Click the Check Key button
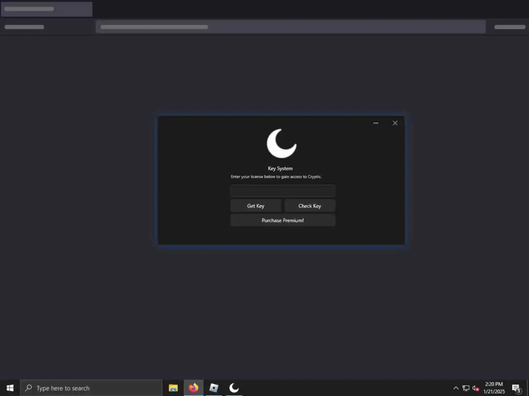This screenshot has height=396, width=529. pos(310,206)
